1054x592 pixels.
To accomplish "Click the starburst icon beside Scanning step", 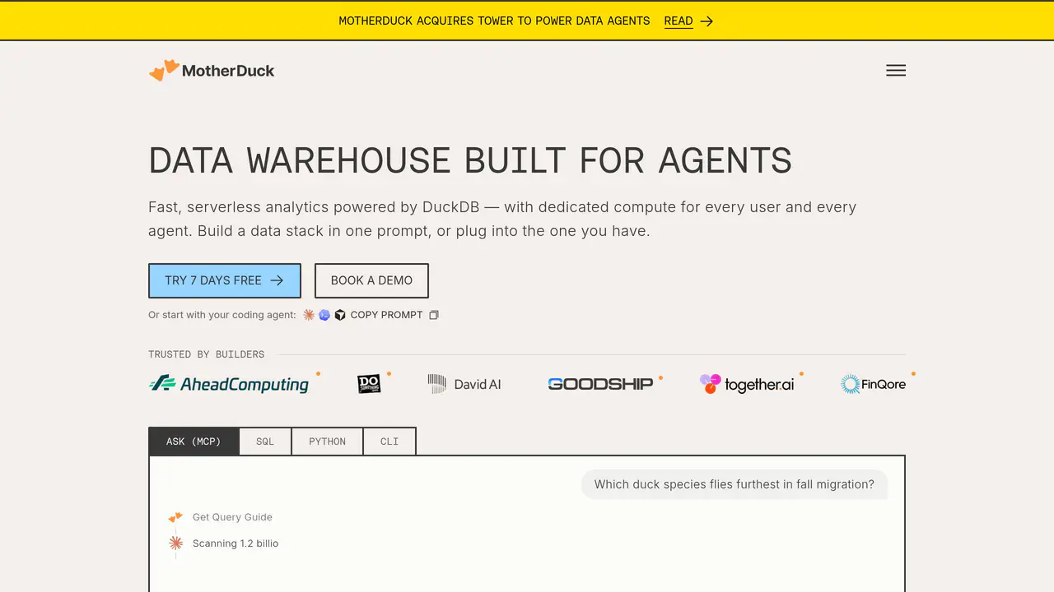I will coord(175,543).
